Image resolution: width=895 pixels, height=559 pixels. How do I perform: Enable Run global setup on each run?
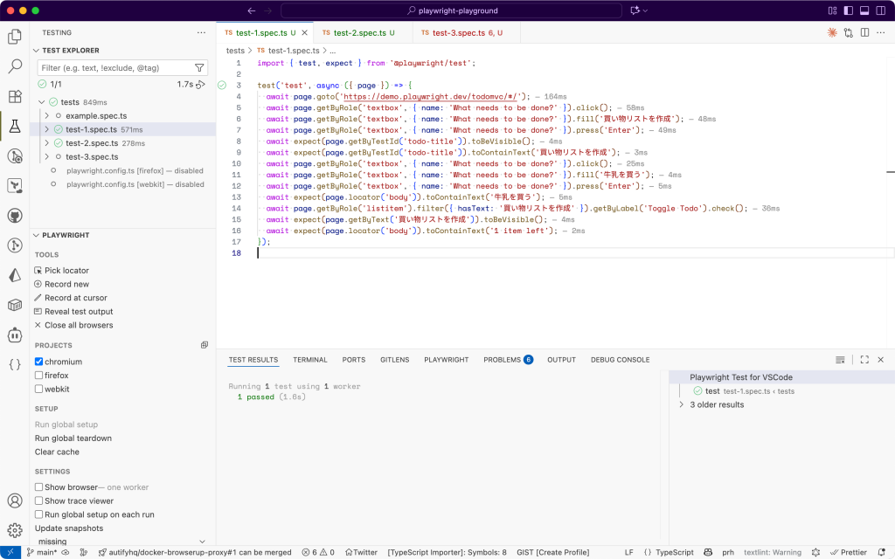tap(38, 514)
